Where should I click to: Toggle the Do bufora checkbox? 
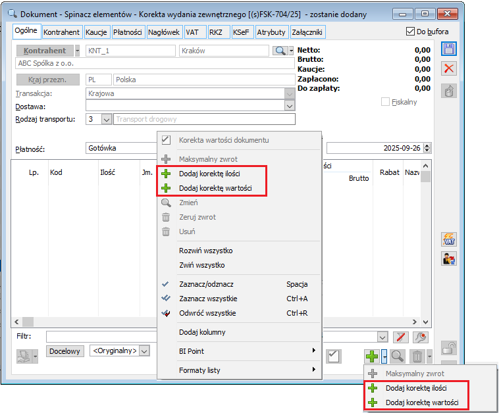(411, 31)
